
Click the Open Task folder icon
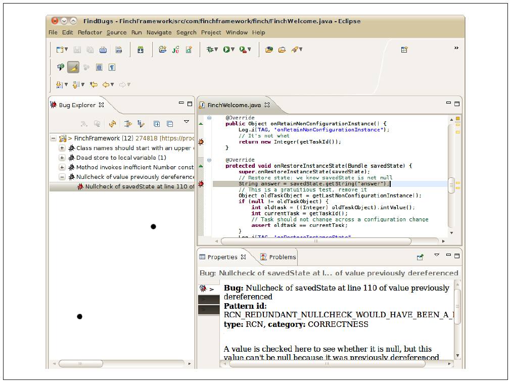[x=282, y=50]
